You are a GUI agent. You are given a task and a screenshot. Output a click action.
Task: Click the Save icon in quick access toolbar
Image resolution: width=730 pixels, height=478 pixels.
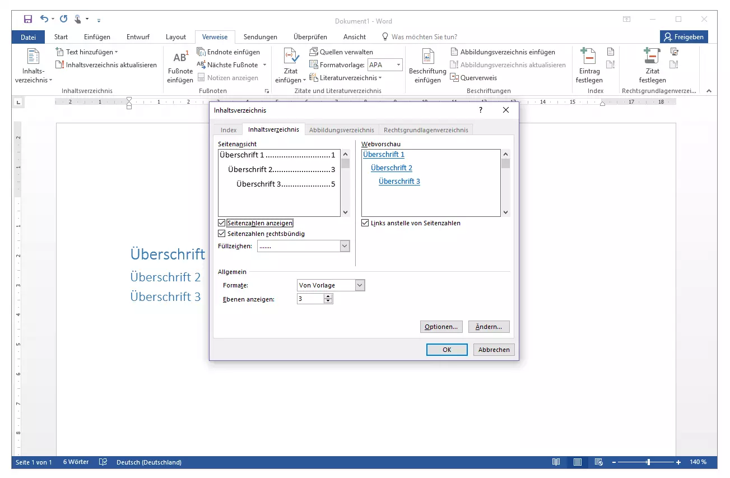(x=28, y=19)
